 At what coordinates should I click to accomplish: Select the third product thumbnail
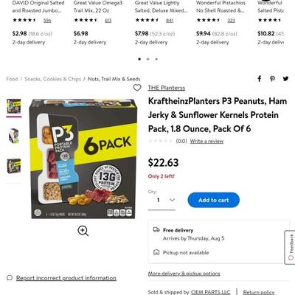(14, 166)
